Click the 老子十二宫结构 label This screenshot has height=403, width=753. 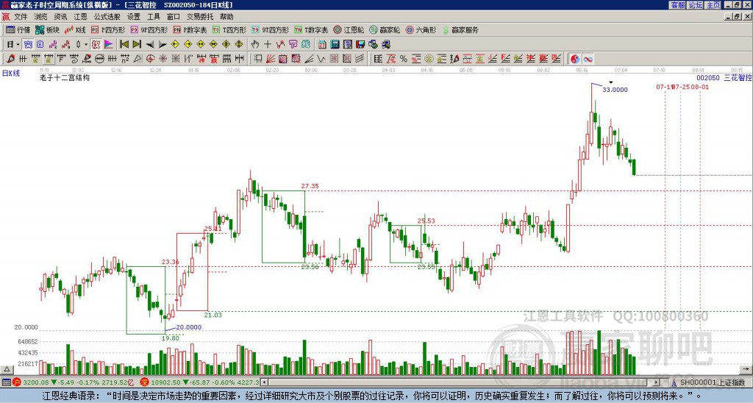(x=65, y=77)
